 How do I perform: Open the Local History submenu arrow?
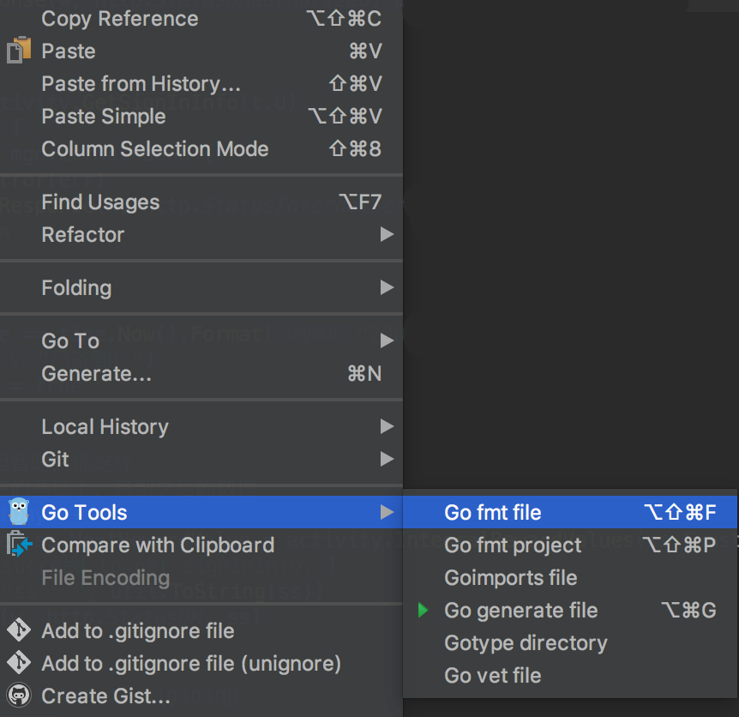(x=387, y=426)
